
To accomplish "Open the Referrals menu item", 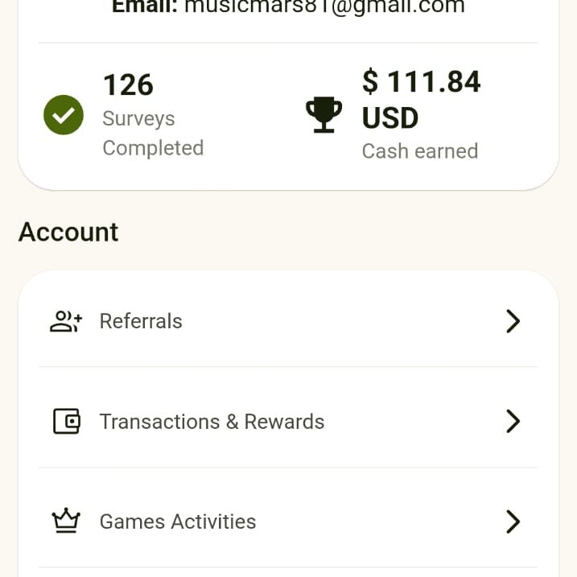I will [x=141, y=321].
